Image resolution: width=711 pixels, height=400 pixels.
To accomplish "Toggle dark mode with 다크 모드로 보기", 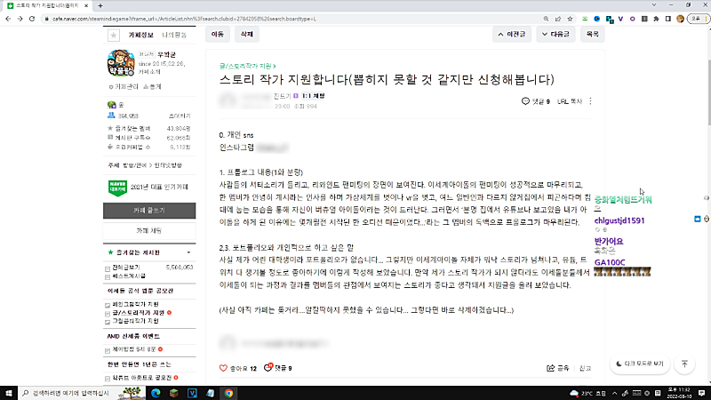I will coord(640,364).
